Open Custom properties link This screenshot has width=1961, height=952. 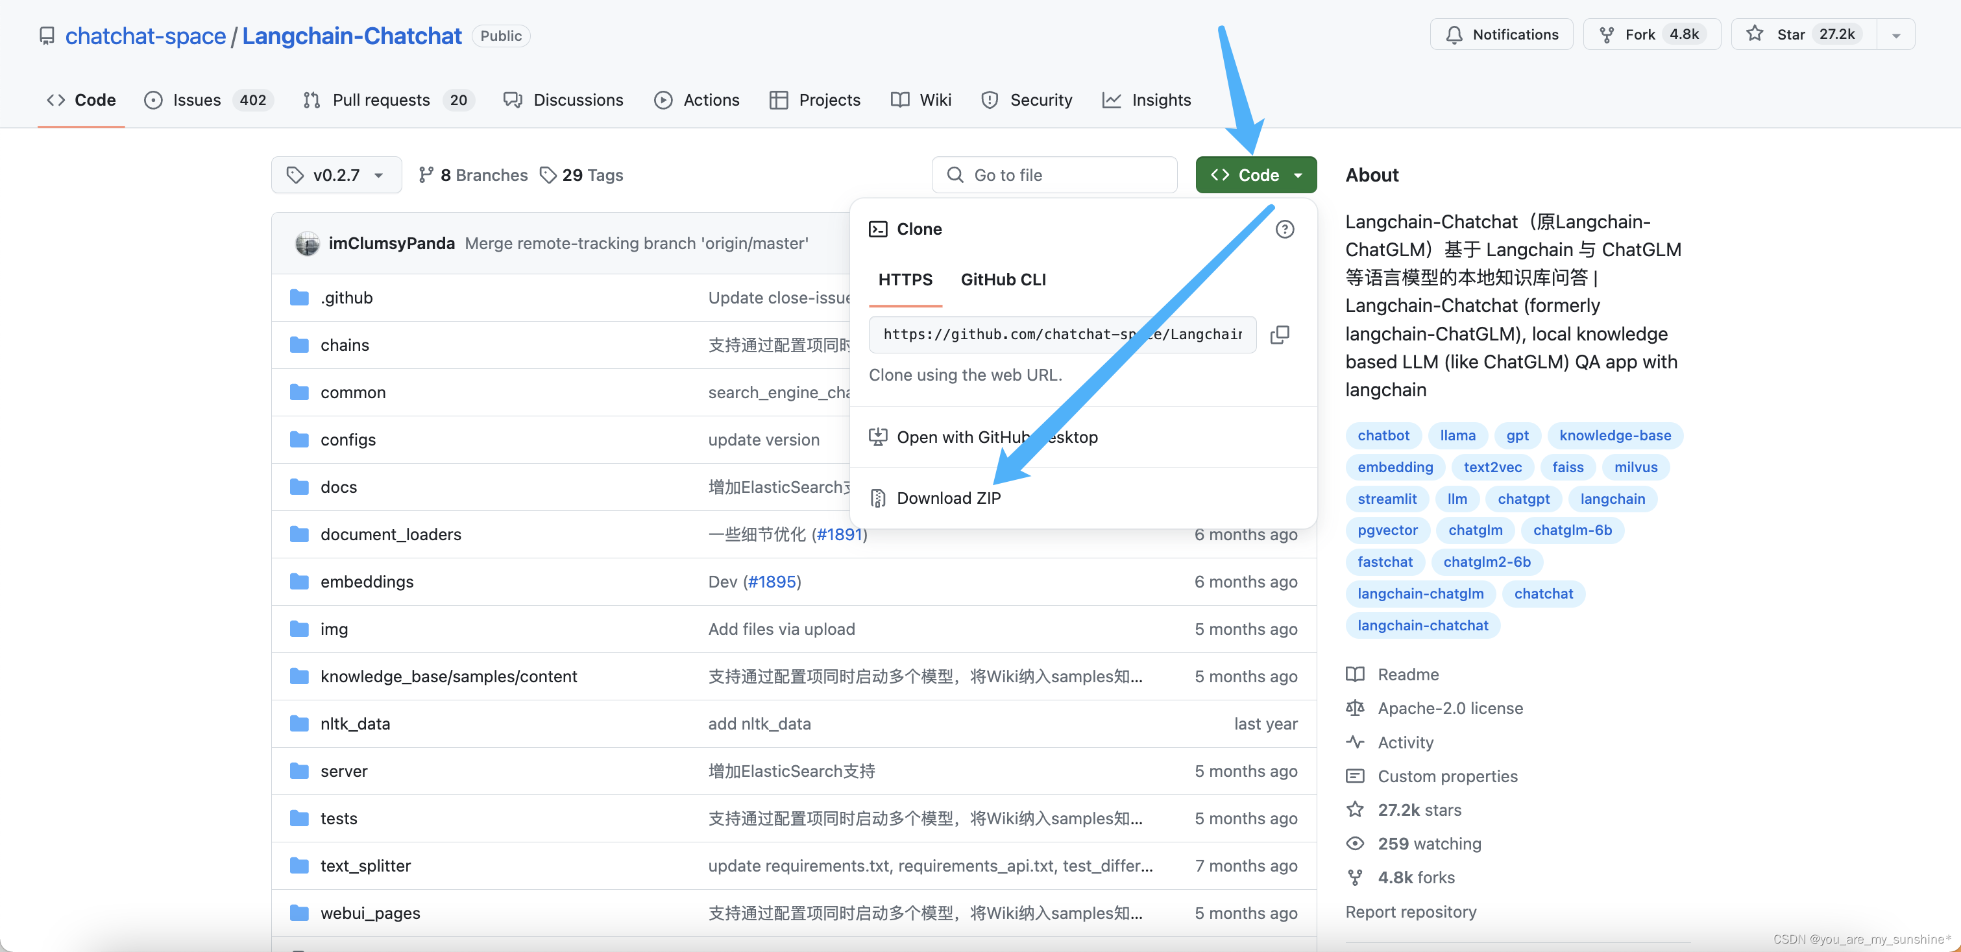(1432, 776)
